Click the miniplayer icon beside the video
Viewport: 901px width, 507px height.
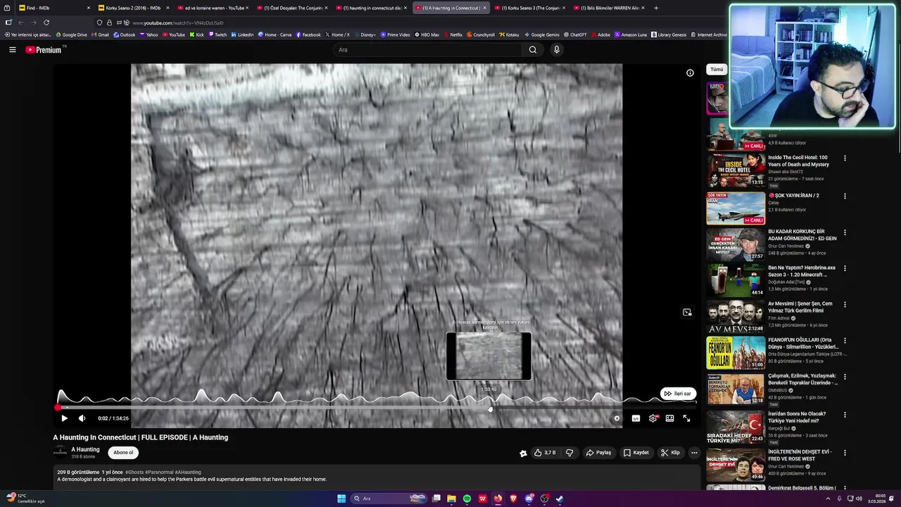[x=687, y=312]
